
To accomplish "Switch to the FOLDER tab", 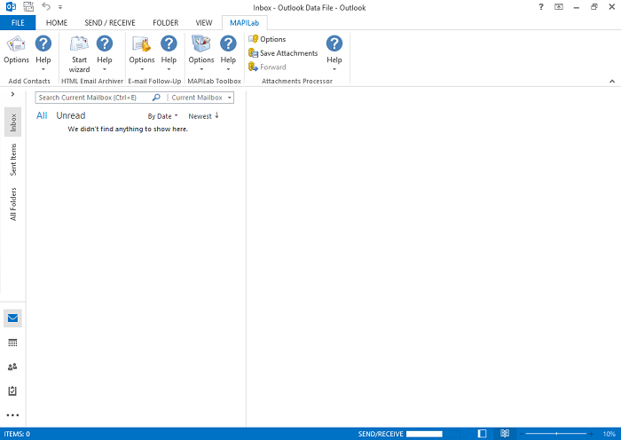I will (x=166, y=22).
